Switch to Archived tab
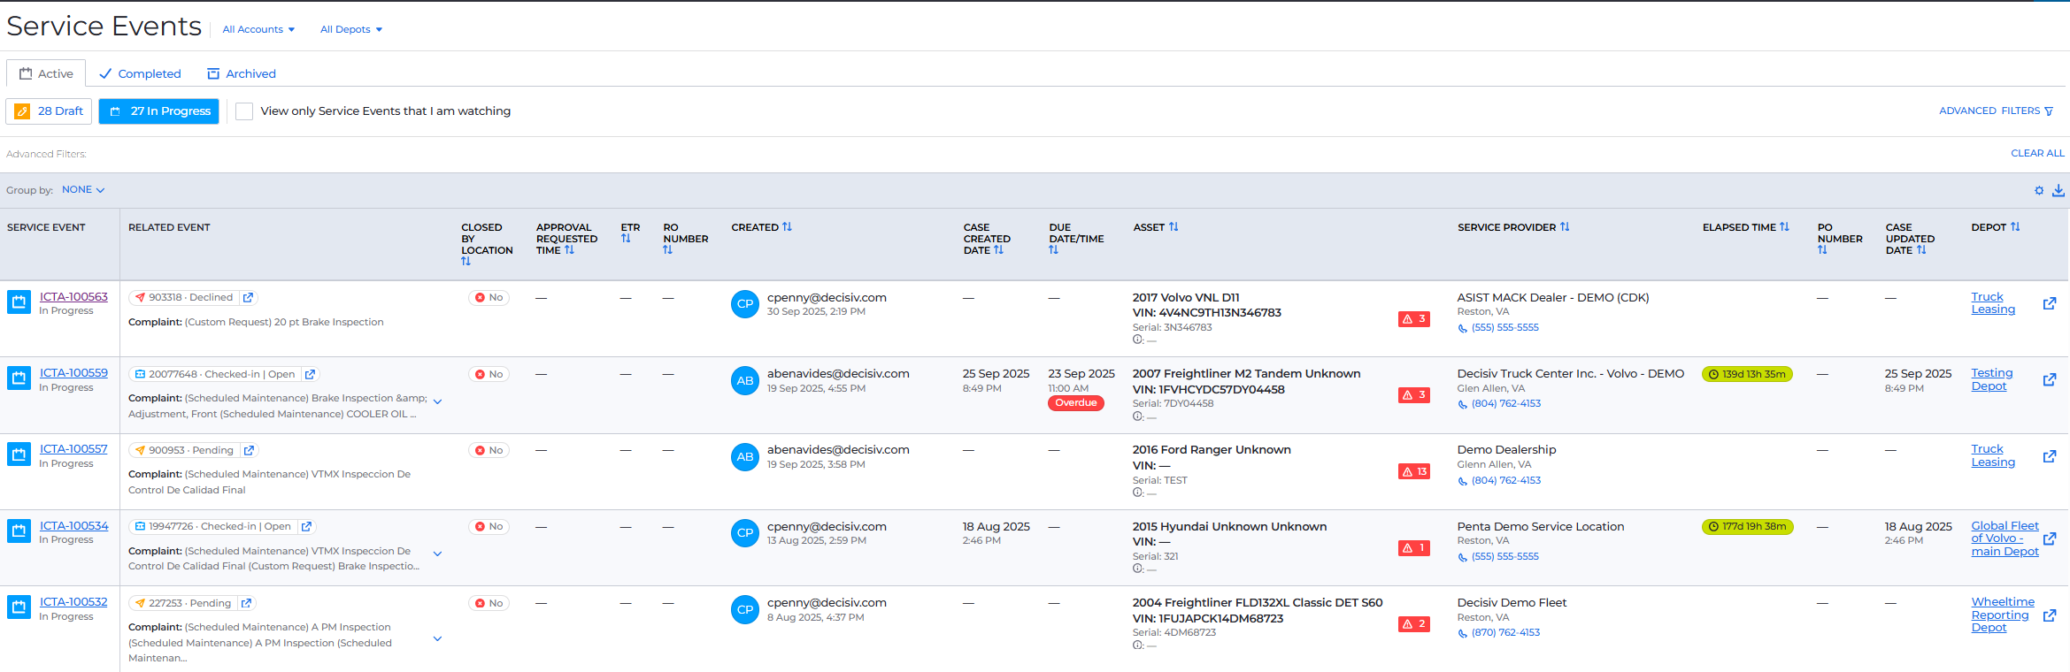 click(242, 73)
